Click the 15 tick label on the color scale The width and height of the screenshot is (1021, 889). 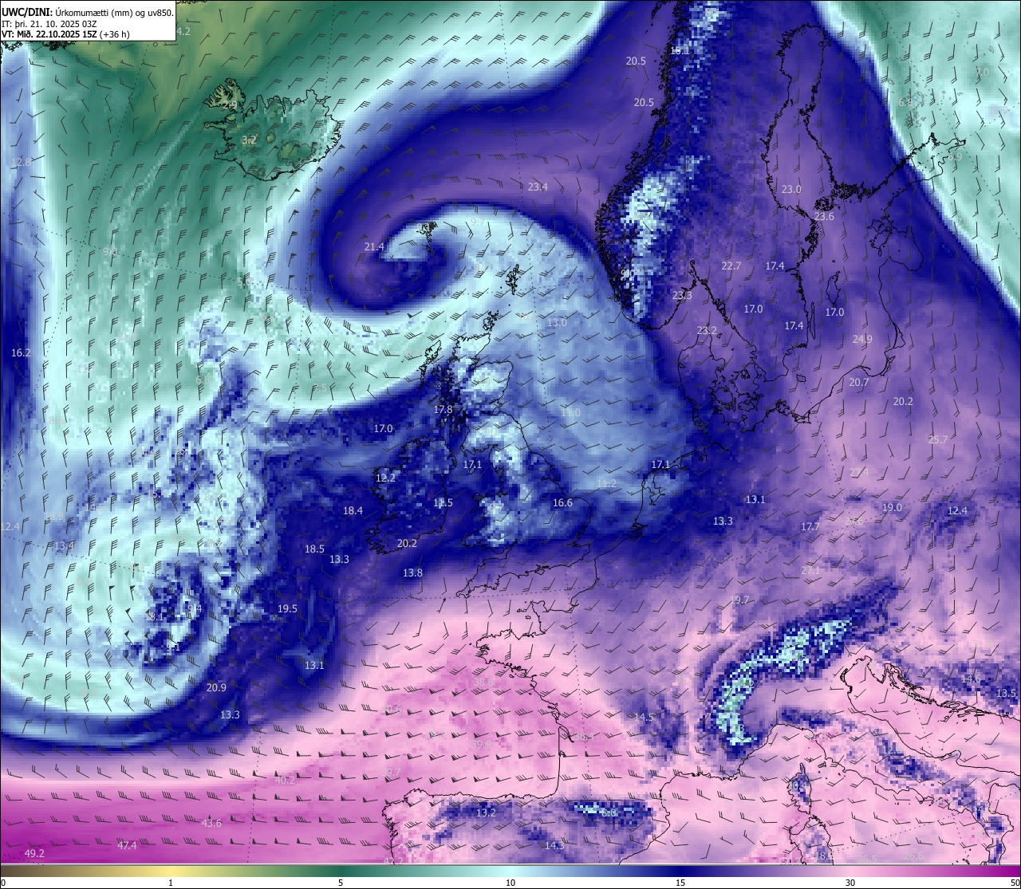click(x=680, y=883)
